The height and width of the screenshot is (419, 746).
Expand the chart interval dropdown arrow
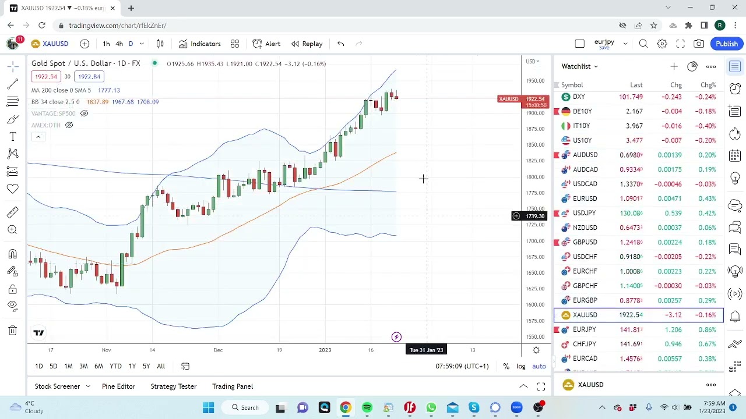tap(142, 44)
